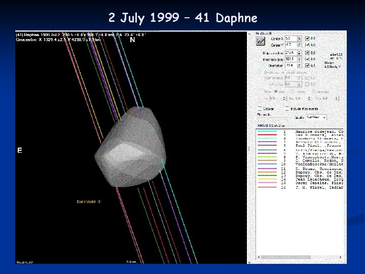Select observer row 5 Paul Pinel, France
The width and height of the screenshot is (365, 274).
point(300,146)
